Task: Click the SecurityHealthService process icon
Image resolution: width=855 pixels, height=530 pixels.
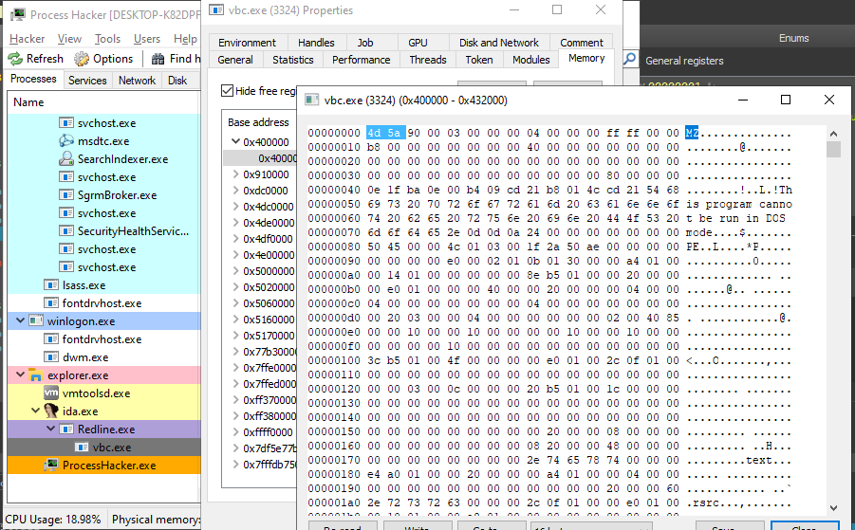Action: 66,231
